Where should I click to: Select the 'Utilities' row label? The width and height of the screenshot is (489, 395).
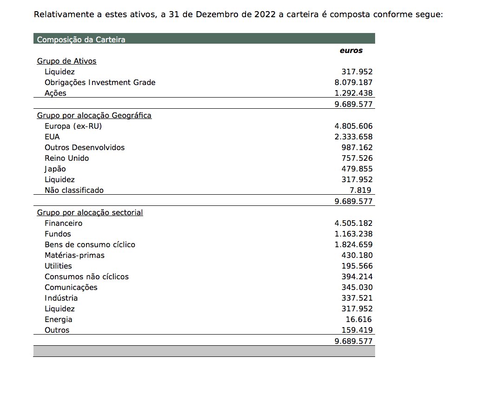click(x=58, y=266)
